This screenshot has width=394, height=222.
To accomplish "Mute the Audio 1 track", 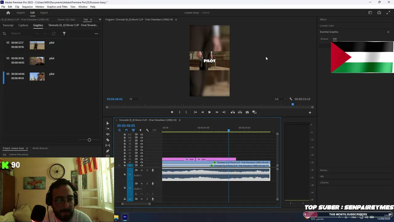I will click(142, 170).
